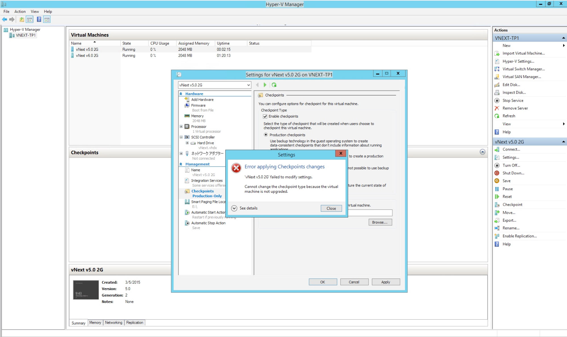Click Refresh action in Actions pane

(x=509, y=116)
